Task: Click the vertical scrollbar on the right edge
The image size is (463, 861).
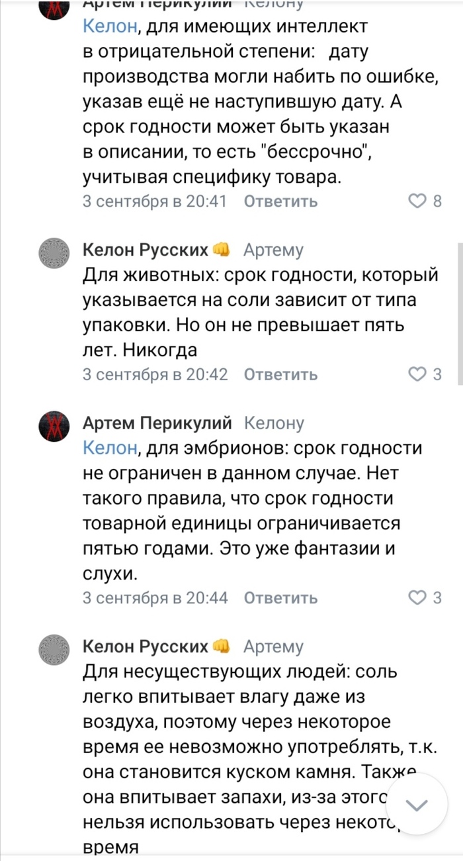Action: pos(460,311)
